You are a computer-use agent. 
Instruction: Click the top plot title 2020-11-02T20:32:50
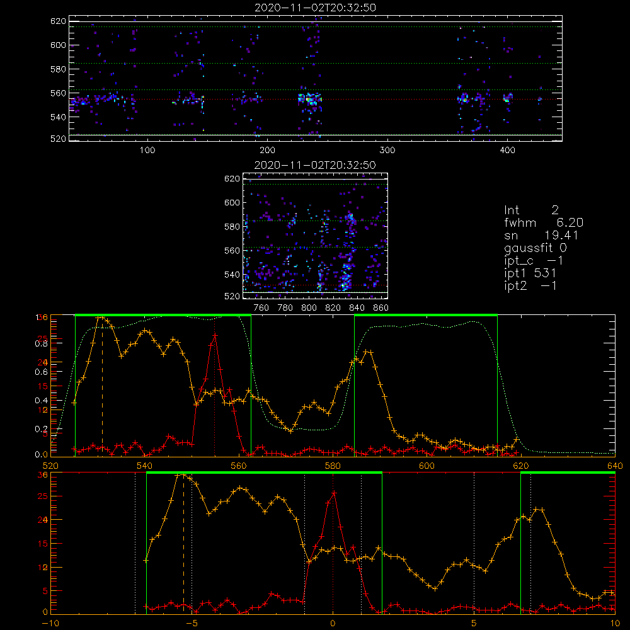[315, 8]
